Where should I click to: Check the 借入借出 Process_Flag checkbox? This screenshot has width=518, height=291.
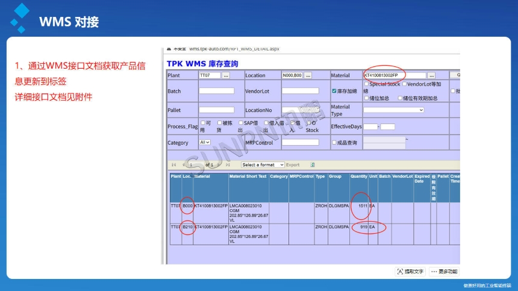point(266,123)
